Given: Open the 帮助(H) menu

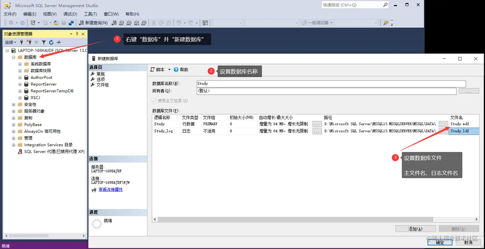Looking at the screenshot, I should 132,14.
